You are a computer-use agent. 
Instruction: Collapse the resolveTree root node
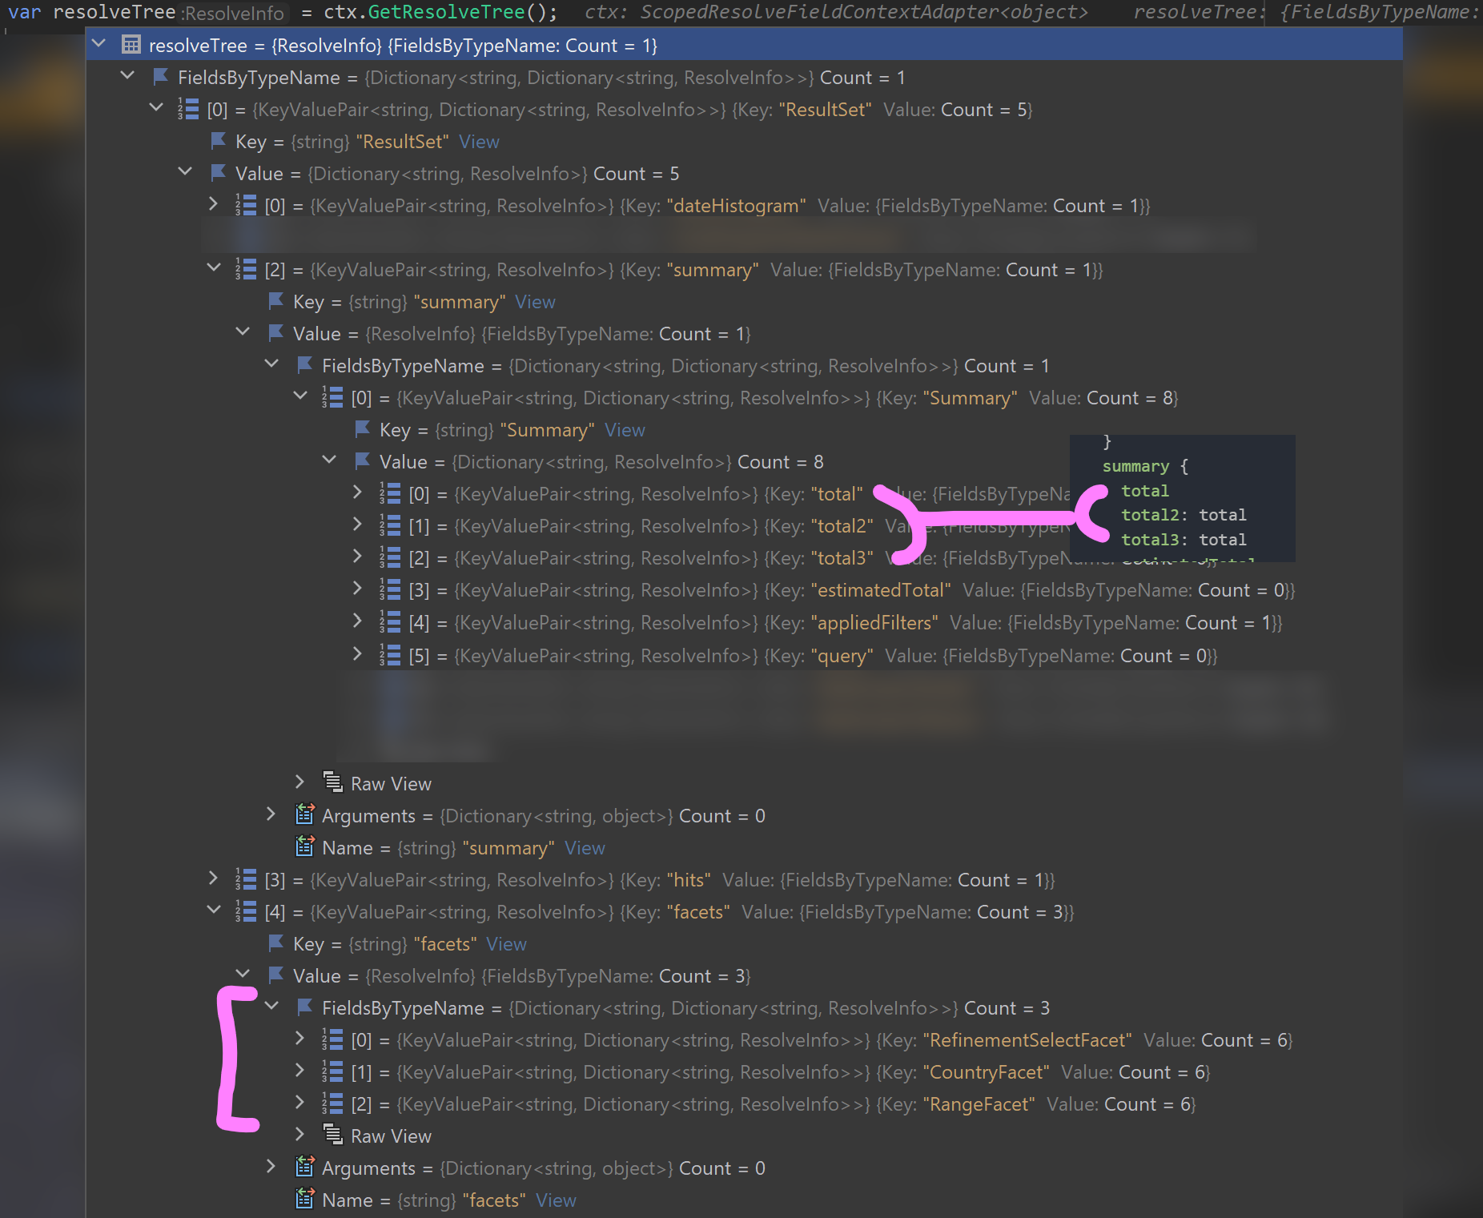98,42
